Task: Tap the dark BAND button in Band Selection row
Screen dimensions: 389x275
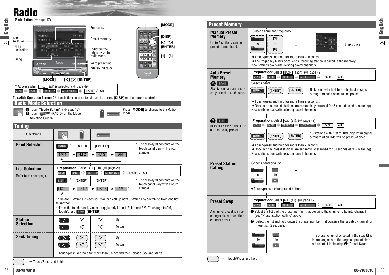Action: [x=62, y=146]
